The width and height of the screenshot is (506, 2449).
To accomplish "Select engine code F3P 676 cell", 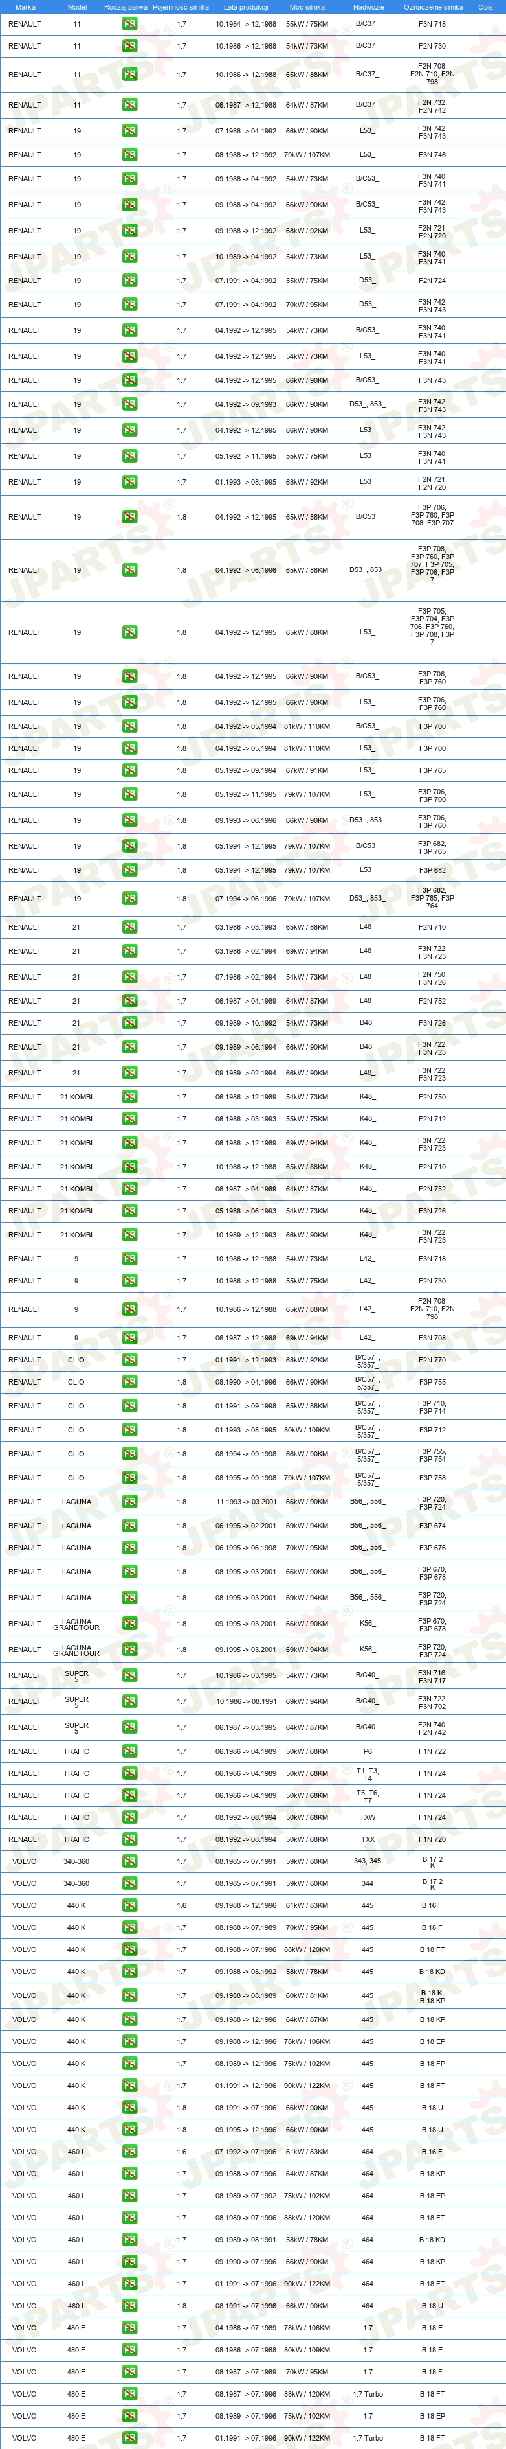I will [x=432, y=1548].
